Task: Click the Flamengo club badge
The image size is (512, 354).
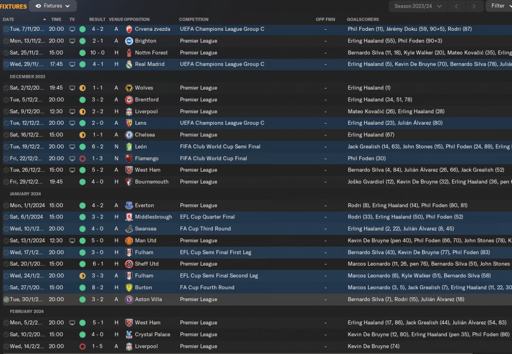Action: click(x=129, y=158)
